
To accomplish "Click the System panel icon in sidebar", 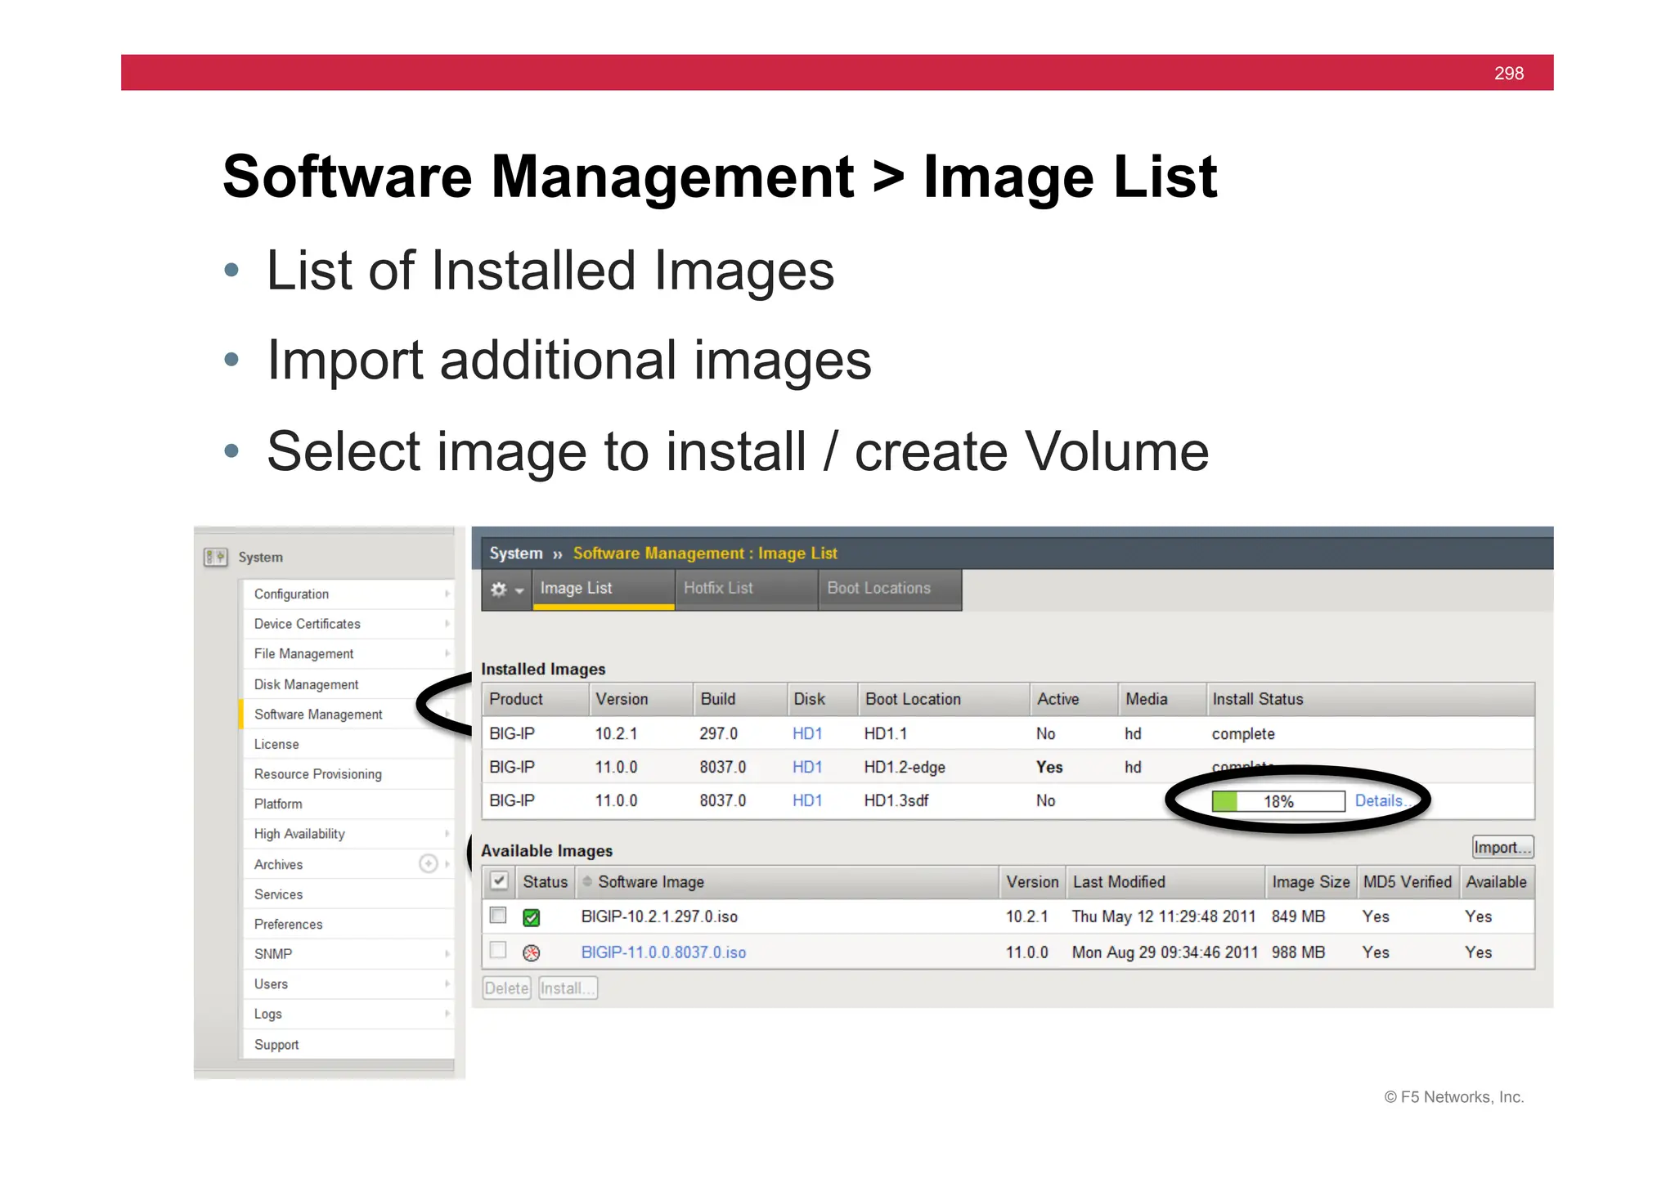I will click(x=216, y=558).
